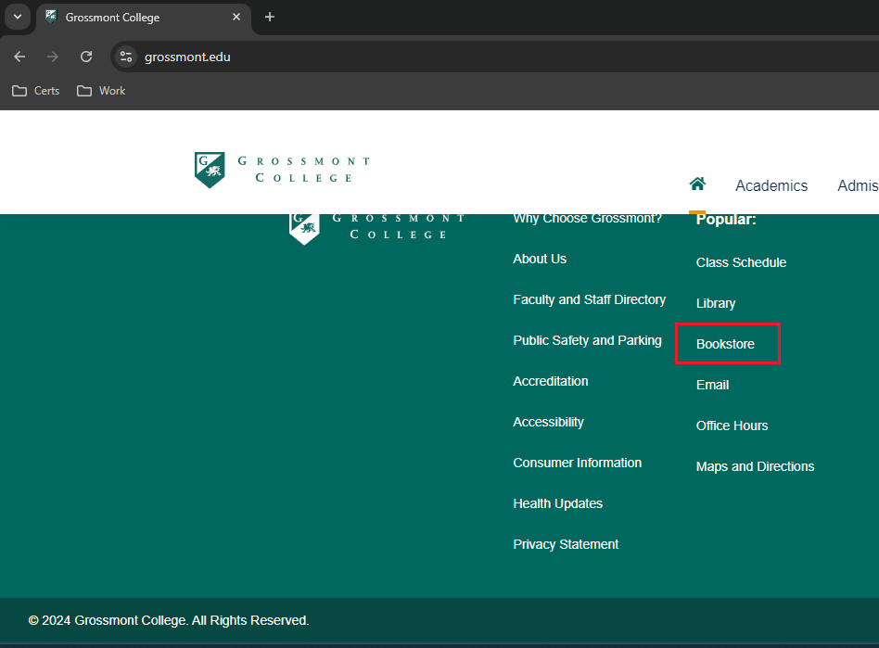The image size is (879, 648).
Task: Open a new browser tab with plus icon
Action: click(270, 17)
